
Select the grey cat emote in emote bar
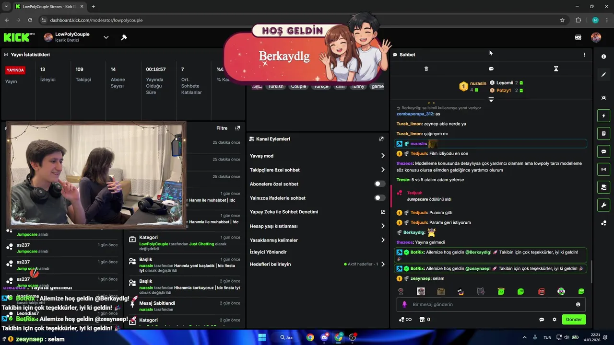481,291
